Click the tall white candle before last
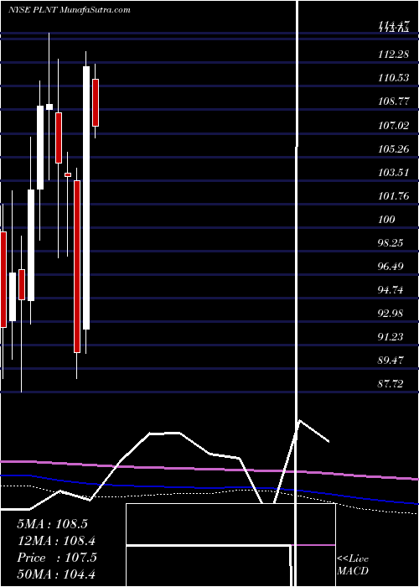Image resolution: width=419 pixels, height=587 pixels. pos(86,198)
